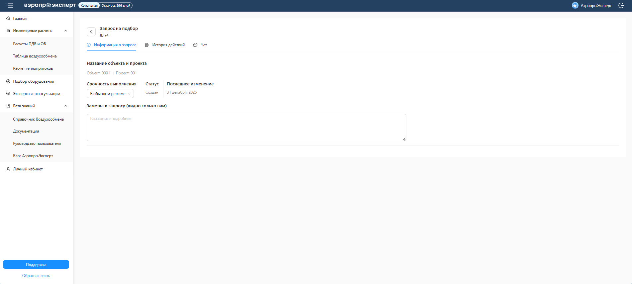The width and height of the screenshot is (632, 284).
Task: Click the Экспертные консультации chat icon
Action: (8, 94)
